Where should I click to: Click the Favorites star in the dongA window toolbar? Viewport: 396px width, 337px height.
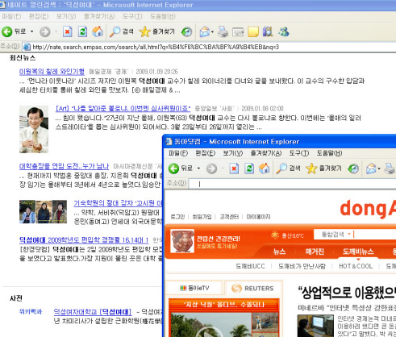311,168
